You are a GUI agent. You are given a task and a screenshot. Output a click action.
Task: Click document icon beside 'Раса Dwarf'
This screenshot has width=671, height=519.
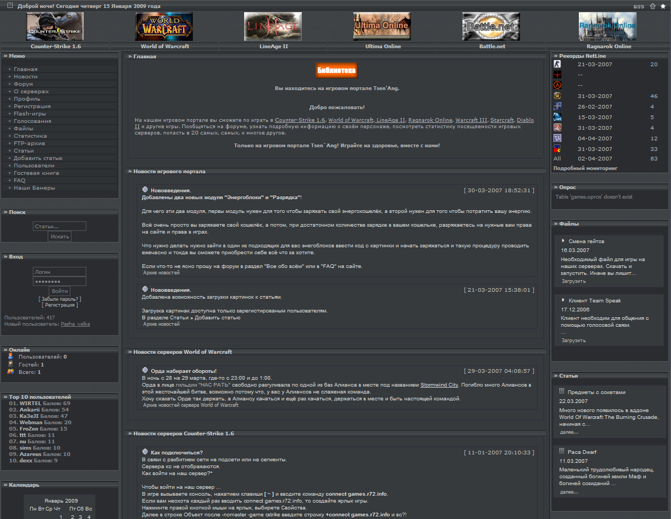(562, 451)
